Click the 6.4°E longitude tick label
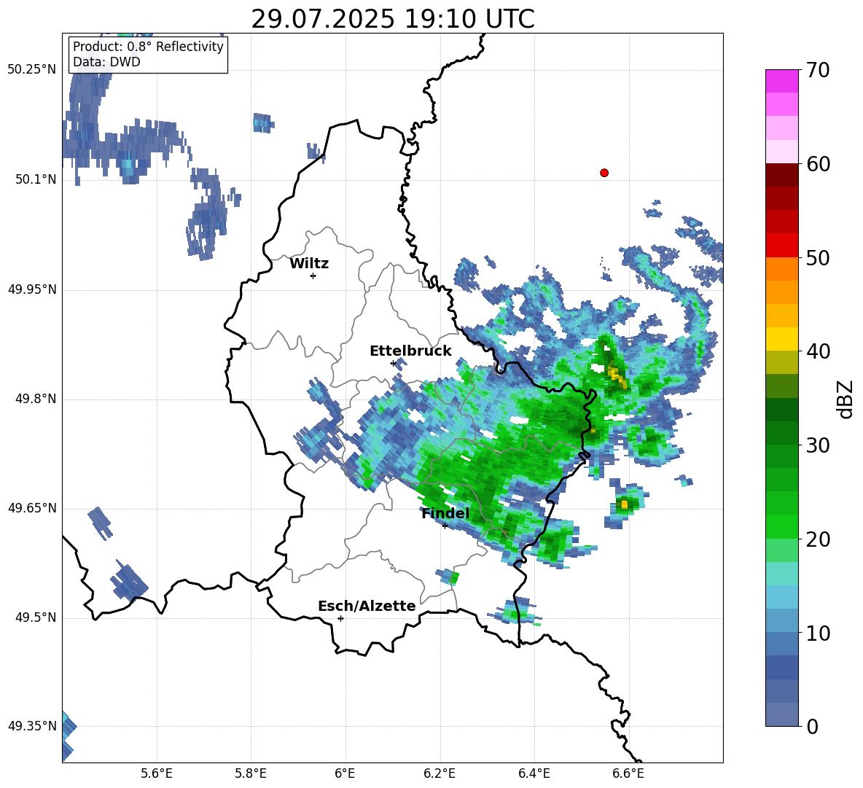The width and height of the screenshot is (863, 788). tap(534, 774)
